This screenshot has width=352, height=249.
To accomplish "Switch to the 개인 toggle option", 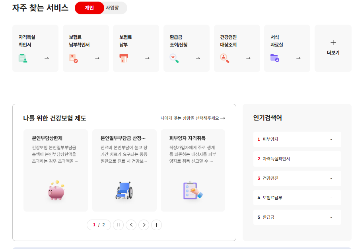I will click(89, 8).
